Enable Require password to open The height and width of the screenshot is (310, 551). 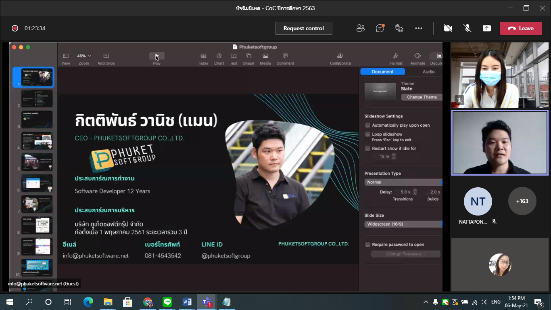coord(367,245)
